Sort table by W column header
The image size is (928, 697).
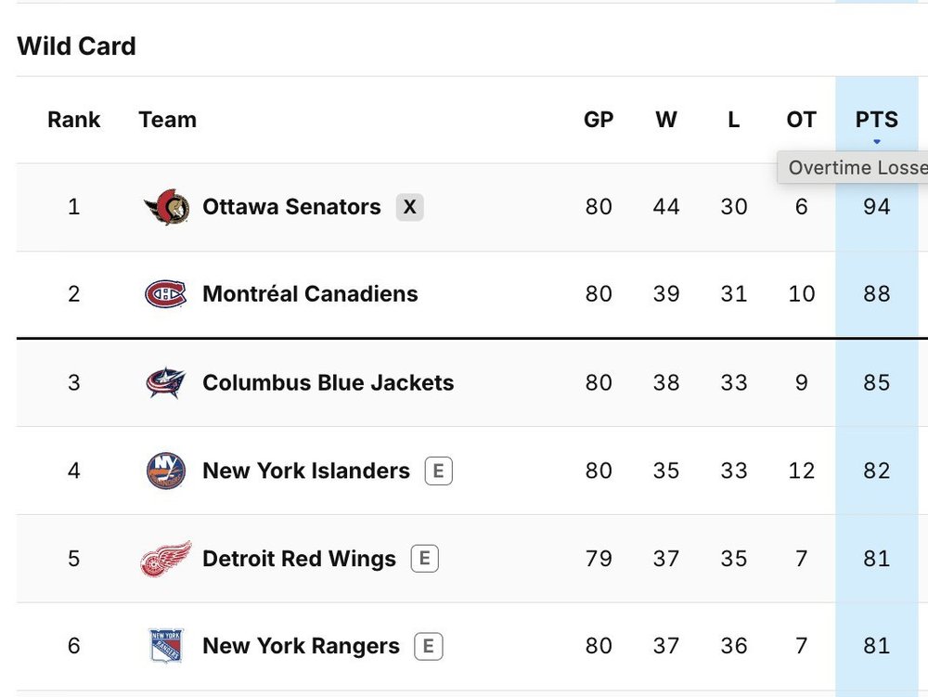click(x=665, y=120)
